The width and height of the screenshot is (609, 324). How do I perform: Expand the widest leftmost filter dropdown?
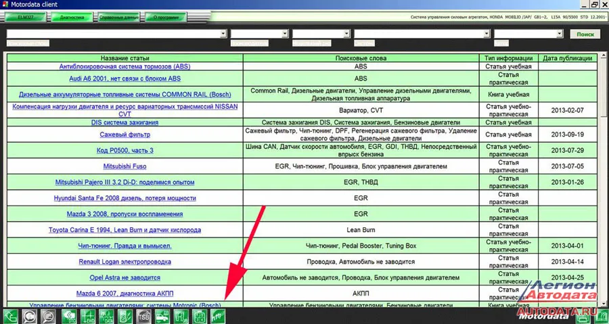[x=223, y=34]
